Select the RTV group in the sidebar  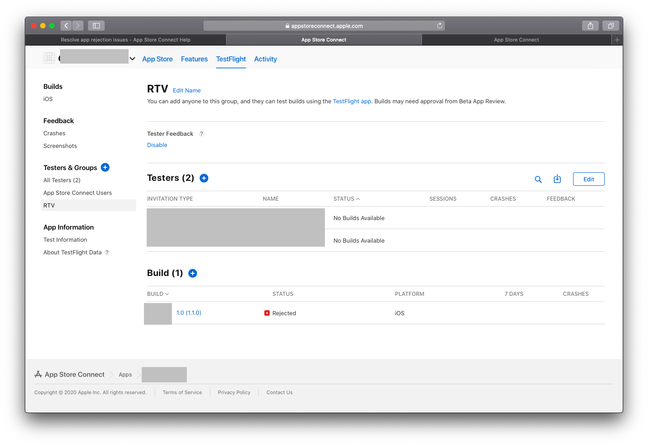[x=88, y=205]
